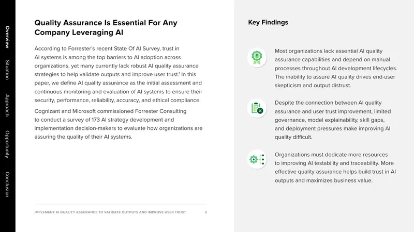Click the green award badge icon
This screenshot has height=232, width=414.
[257, 57]
